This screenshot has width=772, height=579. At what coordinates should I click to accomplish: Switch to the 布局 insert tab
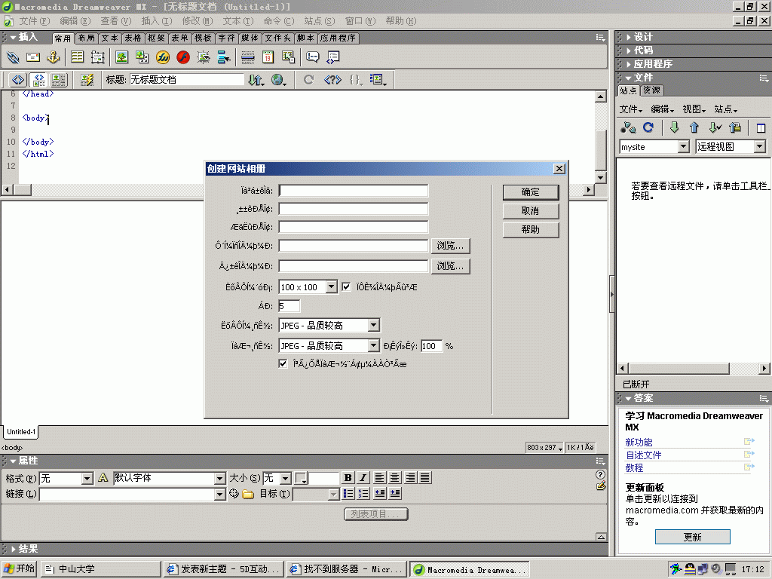[86, 38]
